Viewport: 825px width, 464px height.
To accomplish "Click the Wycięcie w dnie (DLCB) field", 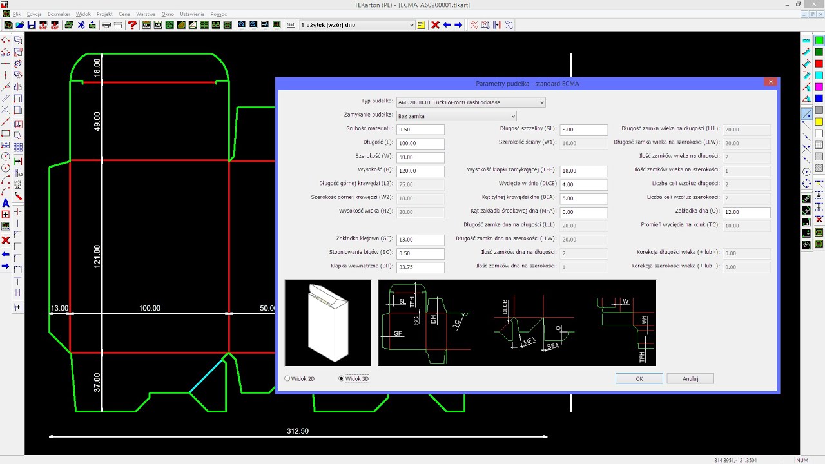I will 584,185.
